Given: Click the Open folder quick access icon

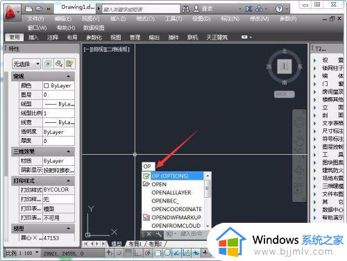Looking at the screenshot, I should click(39, 9).
